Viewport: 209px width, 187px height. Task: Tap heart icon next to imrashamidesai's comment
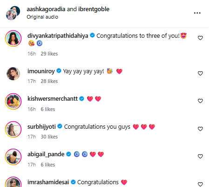click(x=200, y=184)
